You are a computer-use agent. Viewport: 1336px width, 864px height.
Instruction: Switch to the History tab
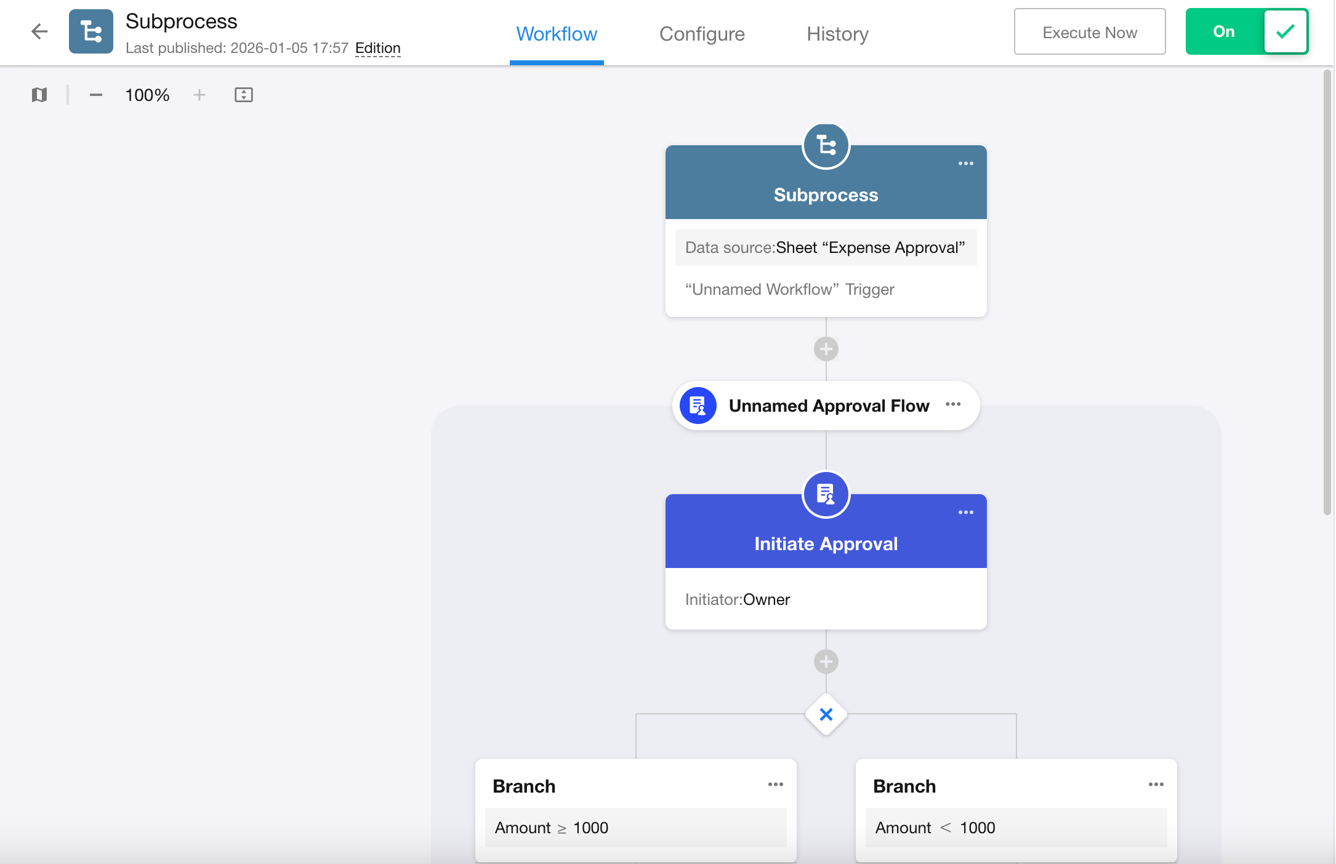837,34
